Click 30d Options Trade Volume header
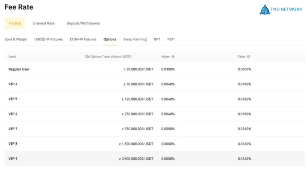Image resolution: width=306 pixels, height=169 pixels. pos(108,57)
